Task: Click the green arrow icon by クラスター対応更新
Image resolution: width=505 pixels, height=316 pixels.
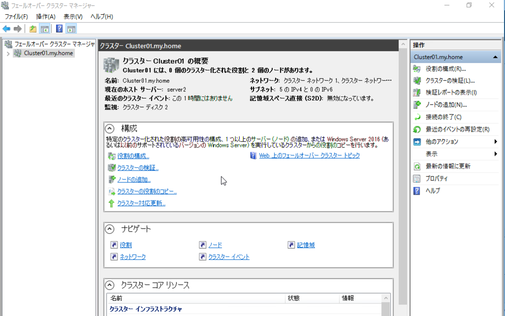Action: coord(111,204)
